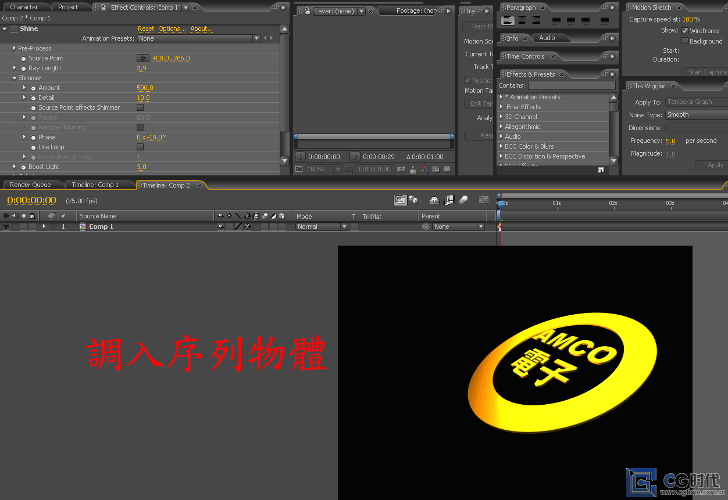This screenshot has height=500, width=728.
Task: Select justify last right in Paragraph panel
Action: coord(586,20)
